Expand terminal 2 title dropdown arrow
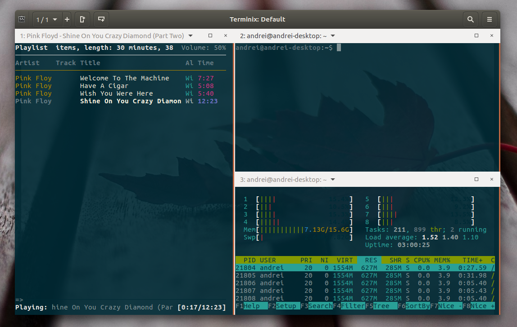The height and width of the screenshot is (327, 517). click(333, 35)
